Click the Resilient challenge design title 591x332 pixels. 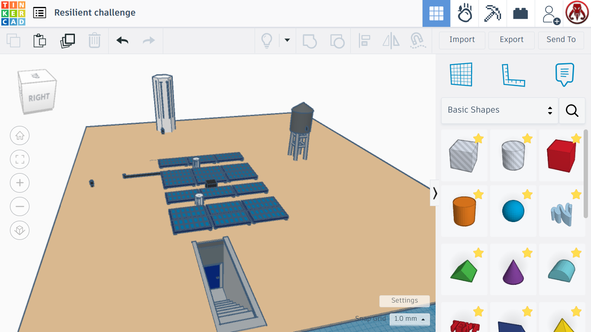(x=95, y=13)
